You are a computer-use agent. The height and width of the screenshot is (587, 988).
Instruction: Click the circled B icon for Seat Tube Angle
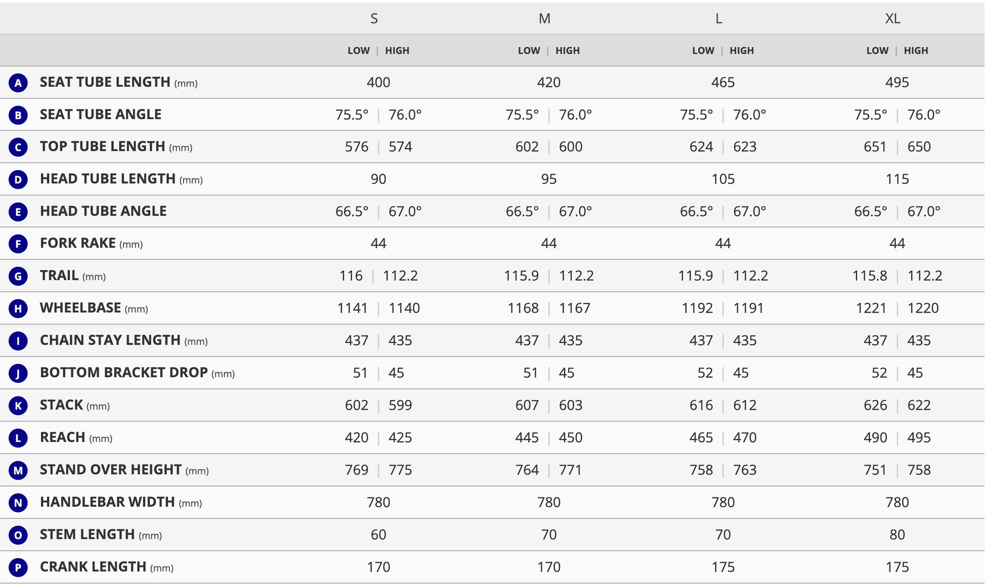18,115
